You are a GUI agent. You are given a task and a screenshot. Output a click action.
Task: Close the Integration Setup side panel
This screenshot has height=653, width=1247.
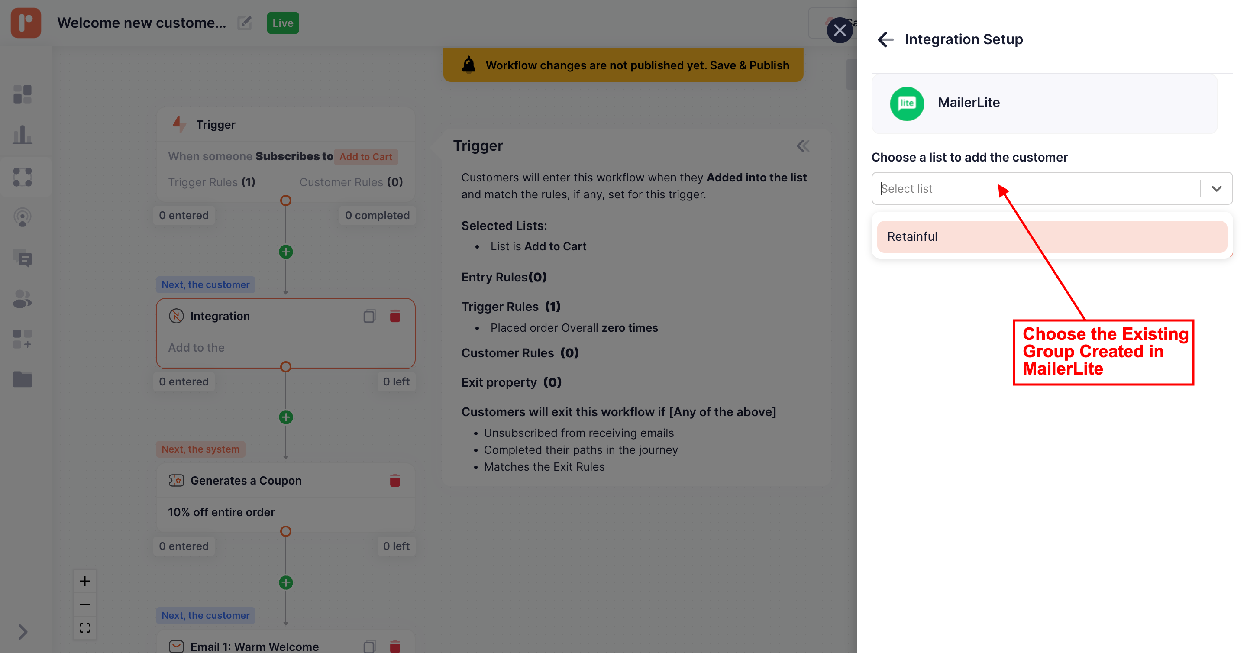tap(840, 30)
